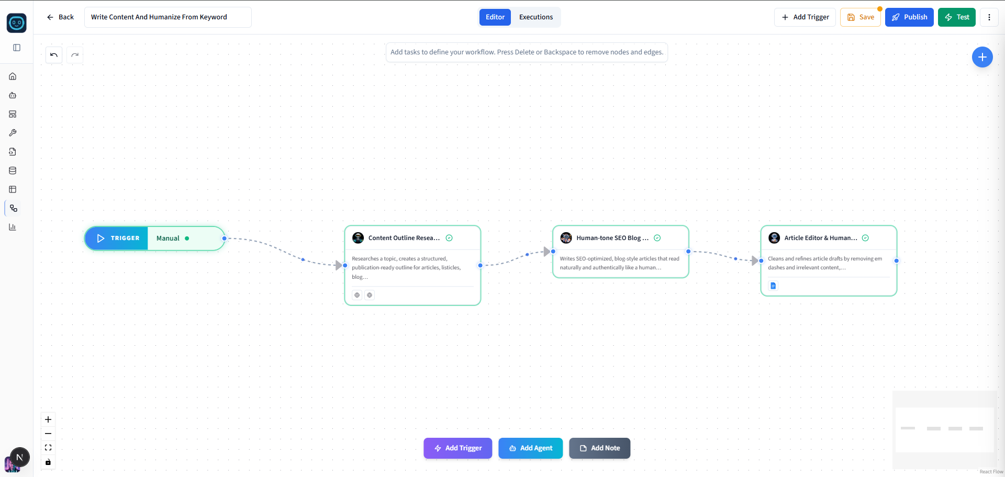This screenshot has height=477, width=1005.
Task: Click the fit-view icon in canvas controls
Action: pos(48,448)
